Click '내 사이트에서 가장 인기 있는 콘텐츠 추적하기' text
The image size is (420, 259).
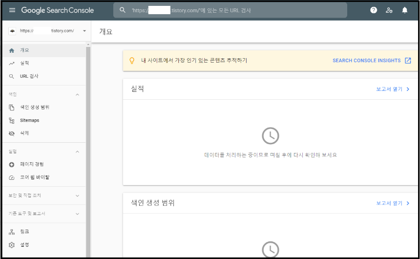[x=194, y=61]
